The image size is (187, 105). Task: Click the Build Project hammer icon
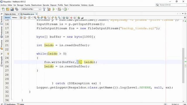[x=44, y=9]
